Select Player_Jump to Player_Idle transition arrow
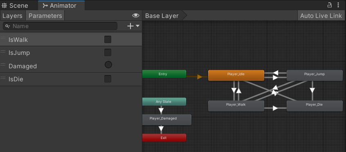The image size is (346, 152). [x=275, y=73]
